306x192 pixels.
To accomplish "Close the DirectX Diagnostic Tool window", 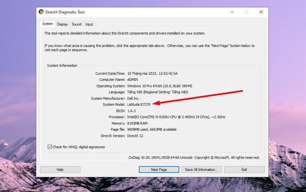I will (261, 12).
